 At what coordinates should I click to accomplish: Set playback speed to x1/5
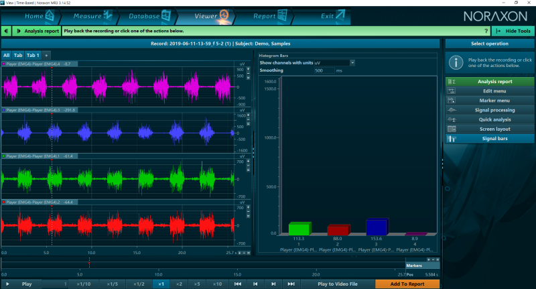point(112,284)
